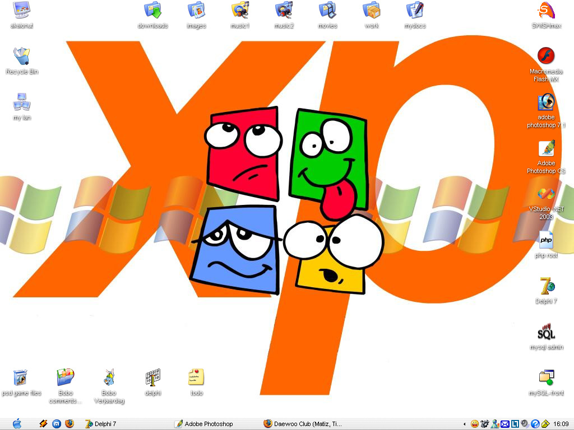Launch Winamp from quick launch
The image size is (574, 430).
point(44,424)
